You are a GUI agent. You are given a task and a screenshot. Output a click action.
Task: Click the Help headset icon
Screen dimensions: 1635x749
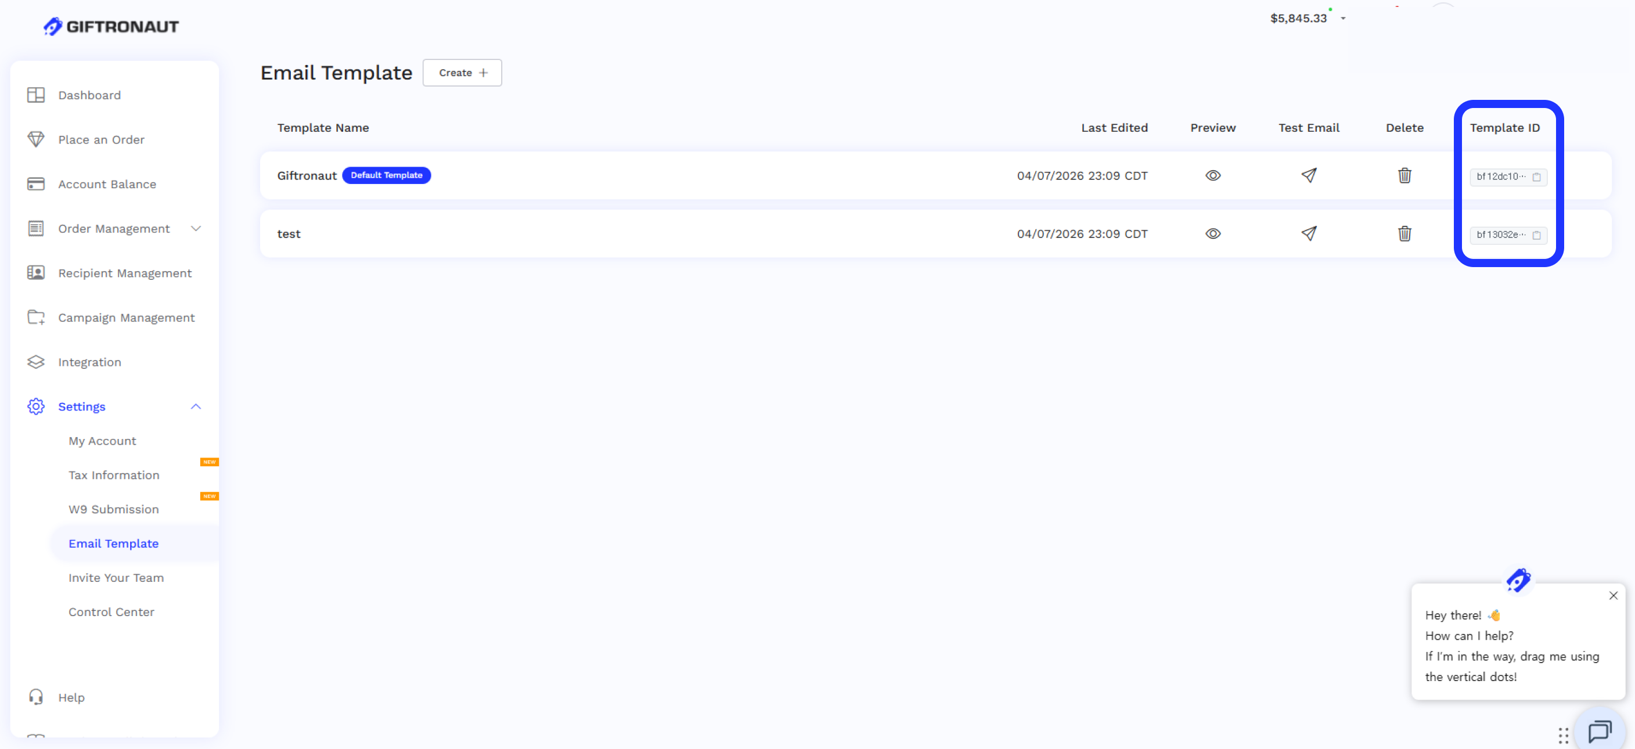tap(36, 697)
